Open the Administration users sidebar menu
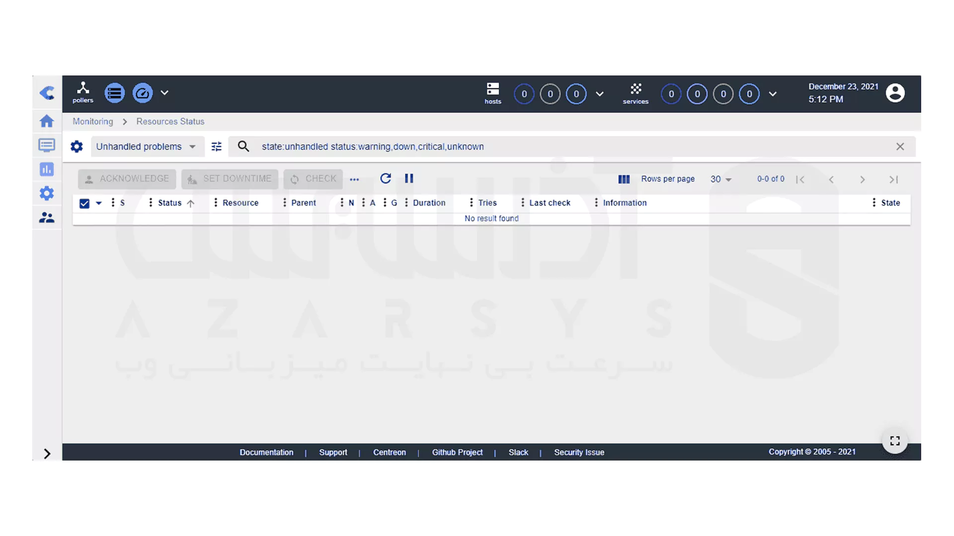 coord(47,217)
